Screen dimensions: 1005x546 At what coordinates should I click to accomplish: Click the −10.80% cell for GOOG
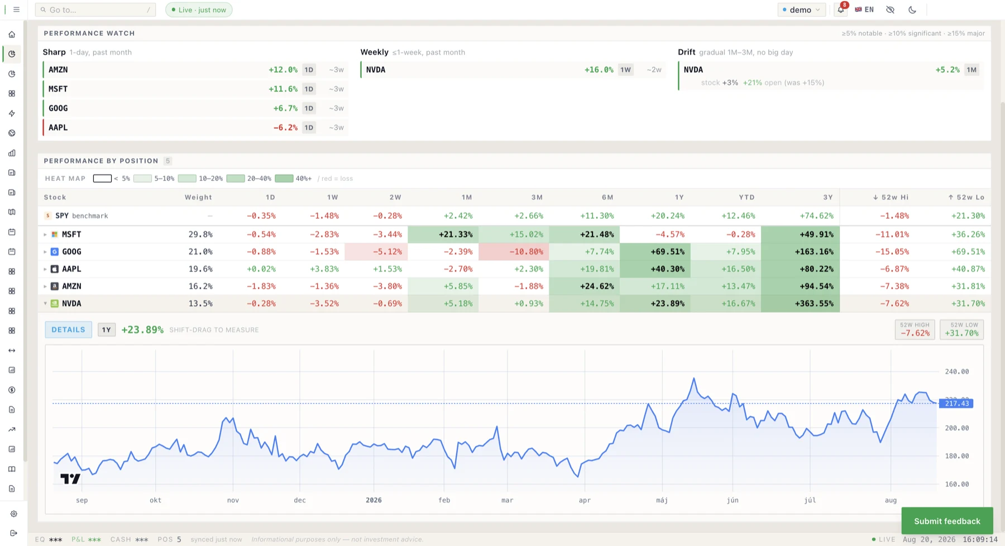514,252
